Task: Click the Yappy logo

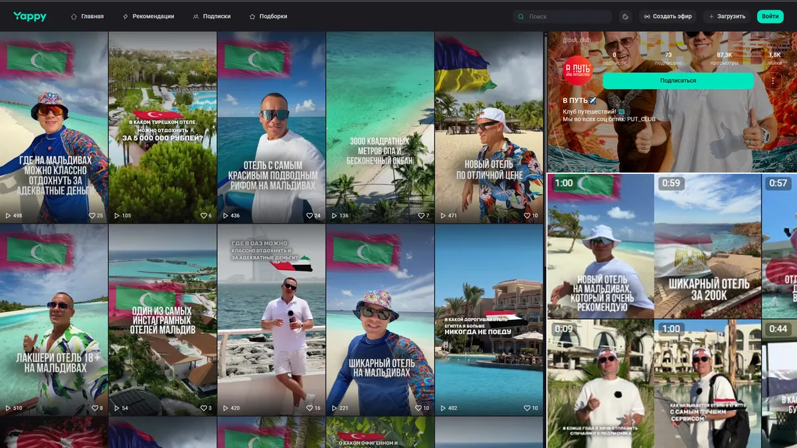Action: pos(30,16)
